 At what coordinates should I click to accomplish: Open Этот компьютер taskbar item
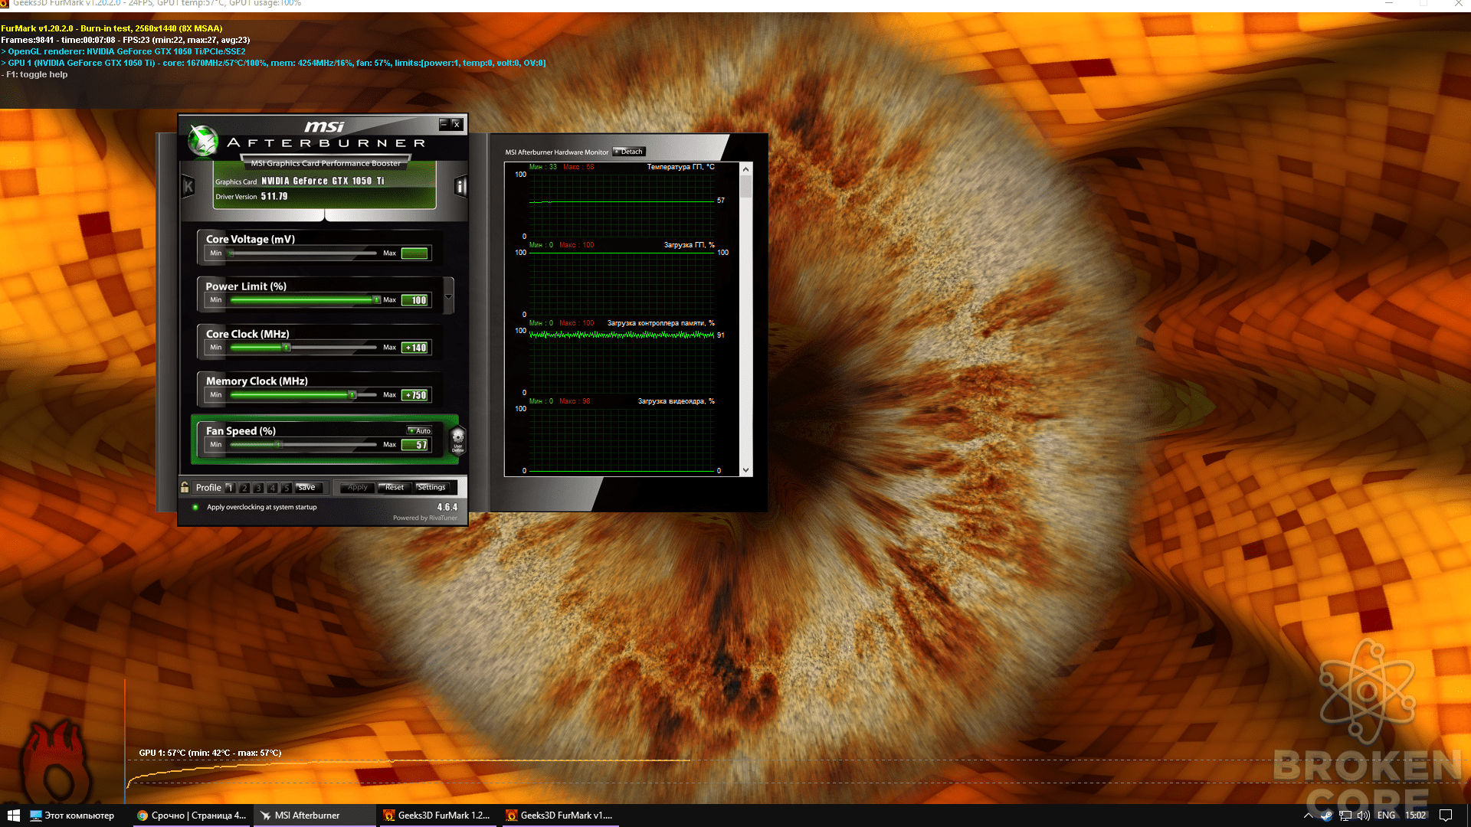(73, 816)
